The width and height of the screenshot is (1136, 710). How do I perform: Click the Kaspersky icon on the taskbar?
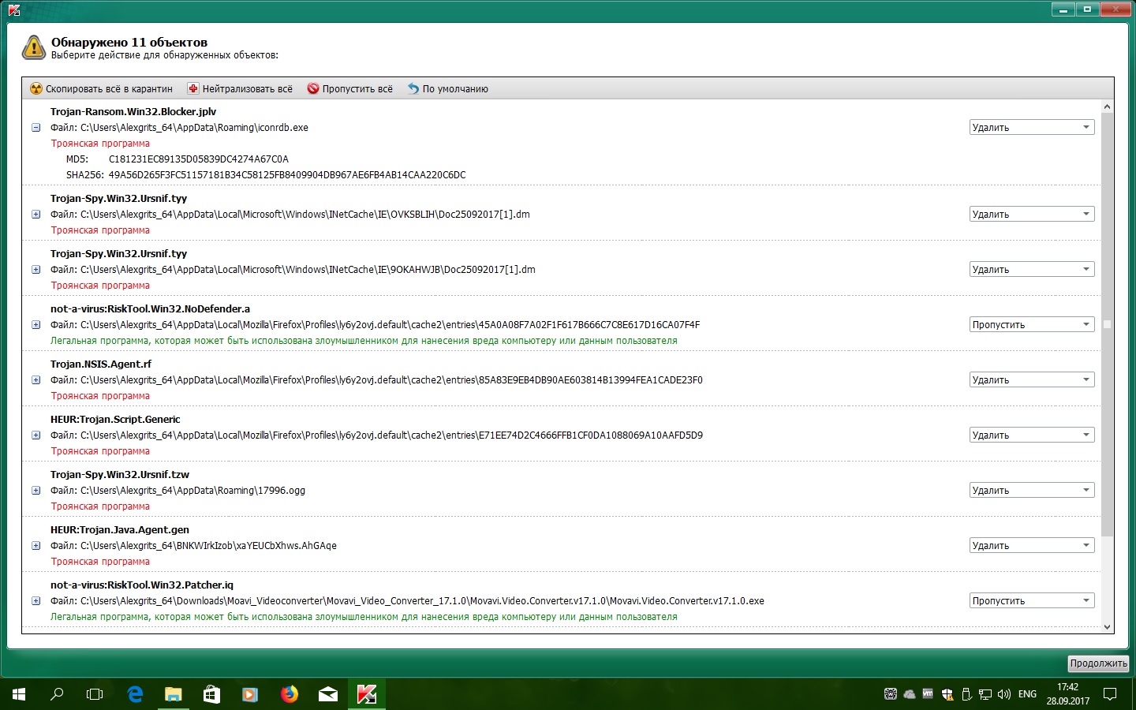click(367, 694)
